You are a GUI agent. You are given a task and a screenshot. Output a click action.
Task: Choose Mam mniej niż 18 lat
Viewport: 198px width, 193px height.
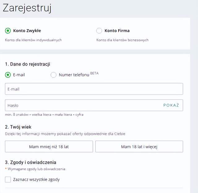click(49, 147)
